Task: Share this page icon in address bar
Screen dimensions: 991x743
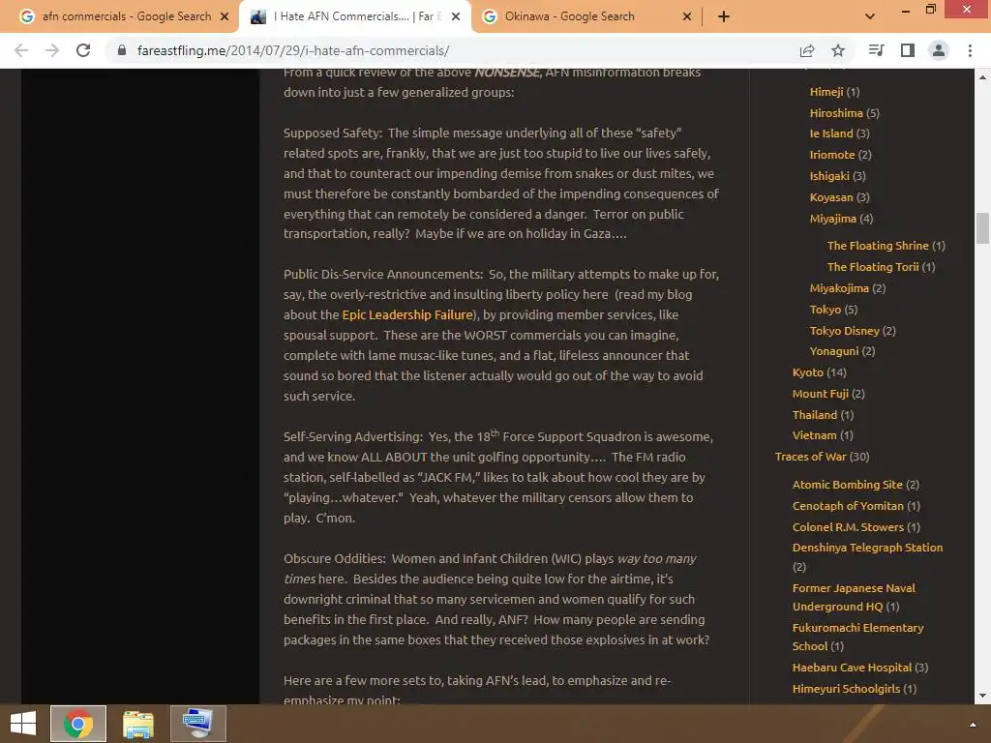Action: point(807,50)
